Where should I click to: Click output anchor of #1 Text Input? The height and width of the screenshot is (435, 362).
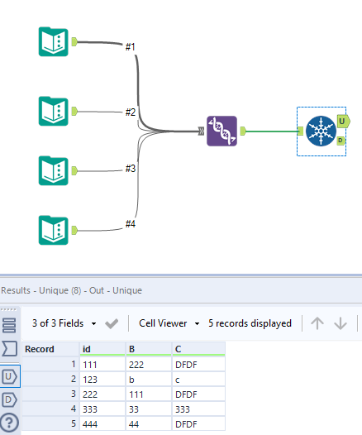[x=74, y=42]
